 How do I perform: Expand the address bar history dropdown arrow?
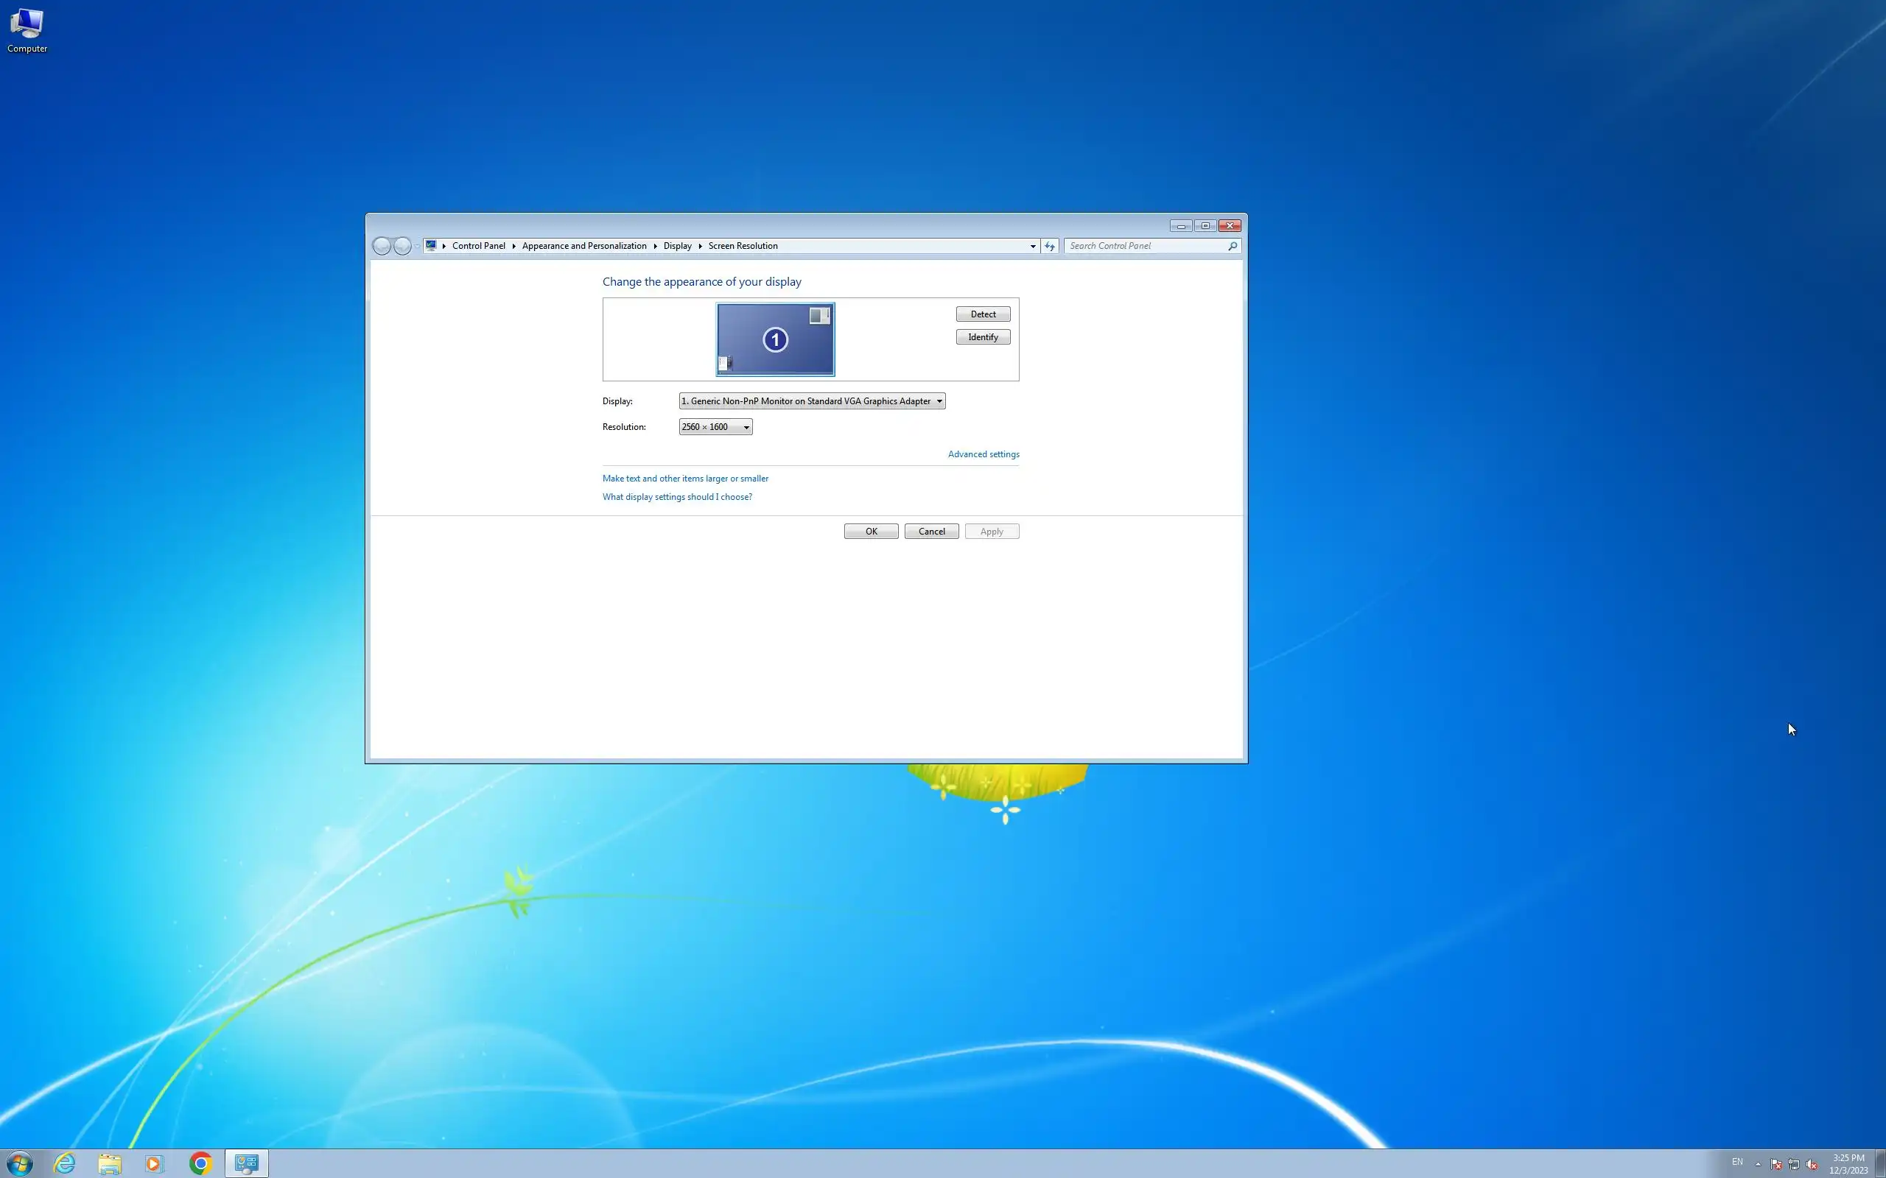[1033, 246]
